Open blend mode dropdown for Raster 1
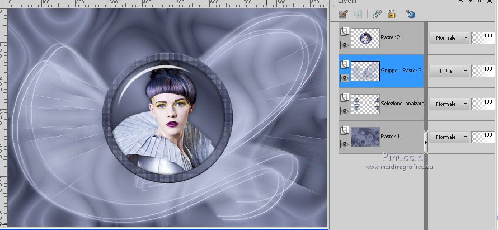This screenshot has width=498, height=230. pos(449,137)
